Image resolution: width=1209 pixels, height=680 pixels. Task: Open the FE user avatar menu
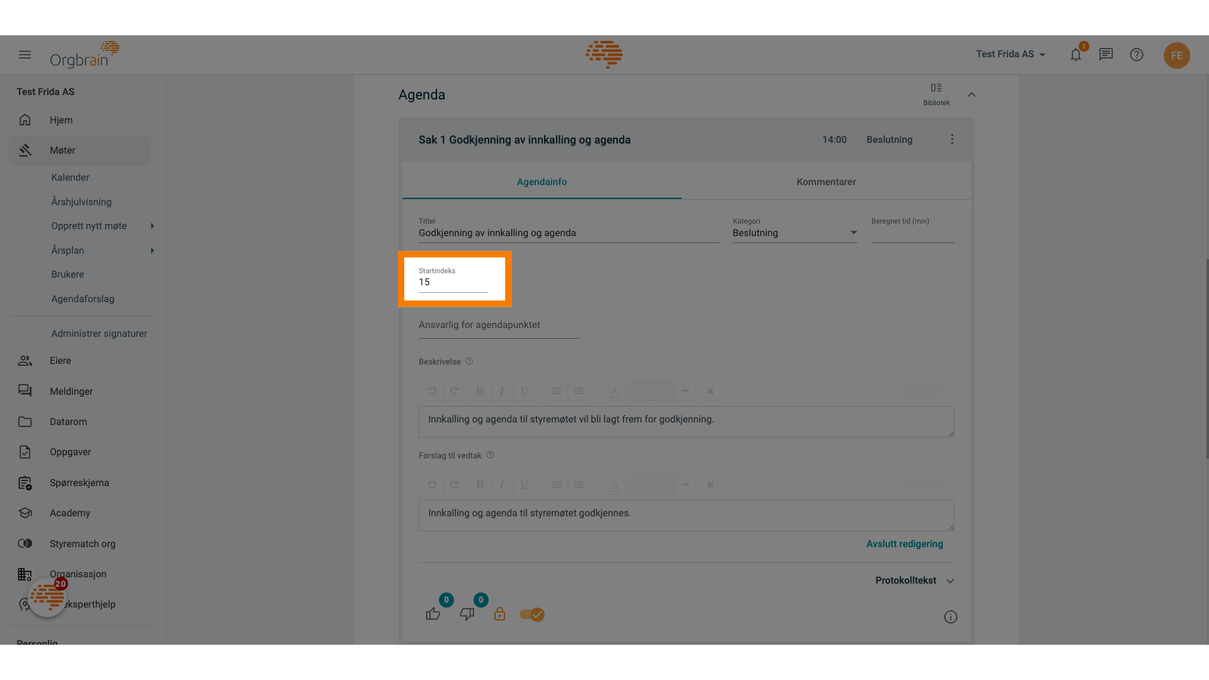click(1177, 55)
